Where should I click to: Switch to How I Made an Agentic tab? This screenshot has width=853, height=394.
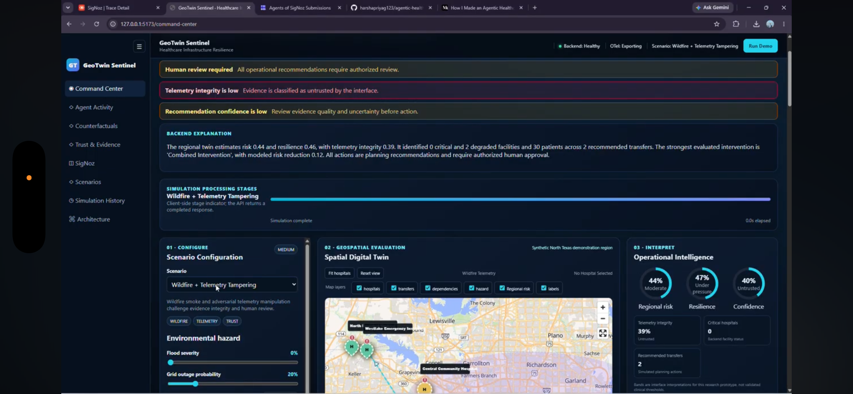click(x=481, y=8)
